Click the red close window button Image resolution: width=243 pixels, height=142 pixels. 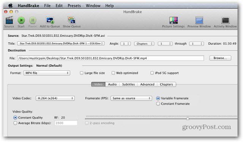(x=6, y=12)
